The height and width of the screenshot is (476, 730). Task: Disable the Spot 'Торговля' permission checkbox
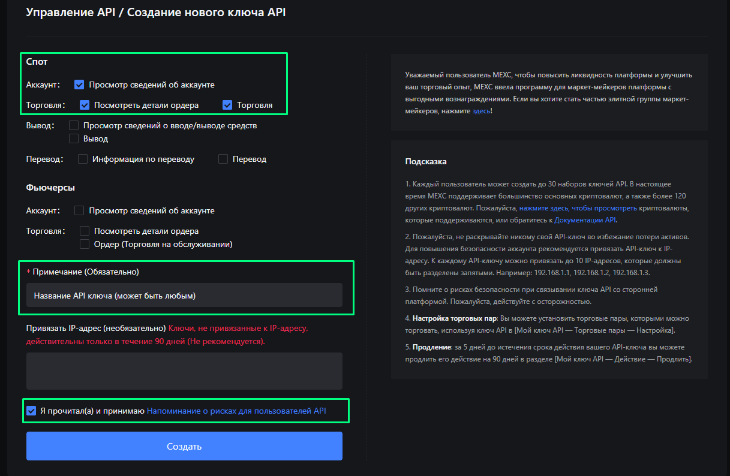(x=227, y=105)
